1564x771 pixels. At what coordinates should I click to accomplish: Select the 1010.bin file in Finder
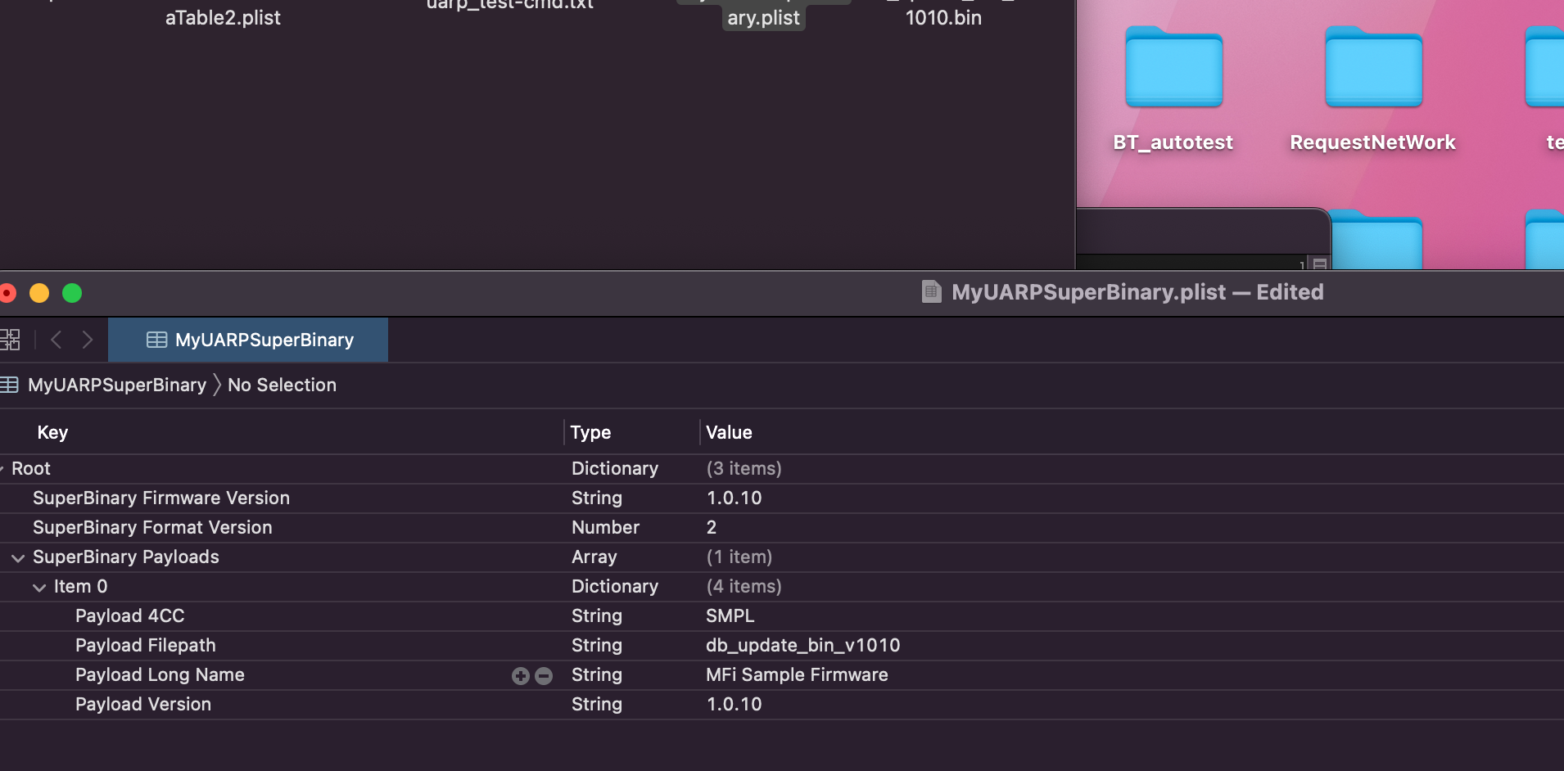pos(943,17)
